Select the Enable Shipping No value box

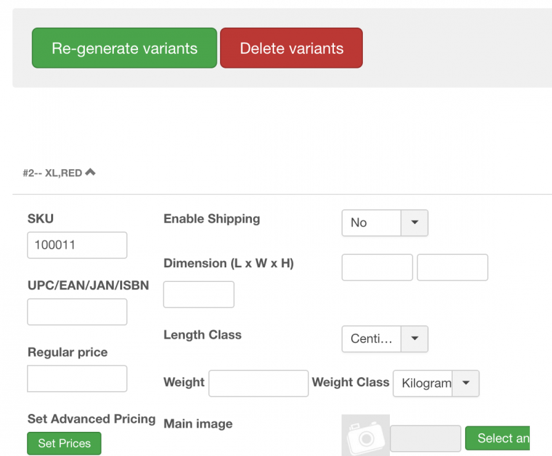click(371, 222)
